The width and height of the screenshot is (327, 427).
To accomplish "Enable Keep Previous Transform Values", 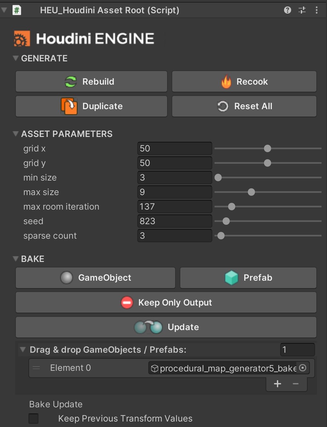I will click(x=33, y=418).
